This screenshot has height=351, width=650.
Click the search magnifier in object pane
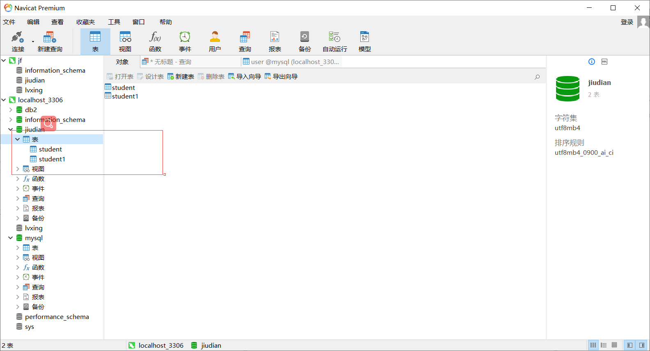click(537, 77)
